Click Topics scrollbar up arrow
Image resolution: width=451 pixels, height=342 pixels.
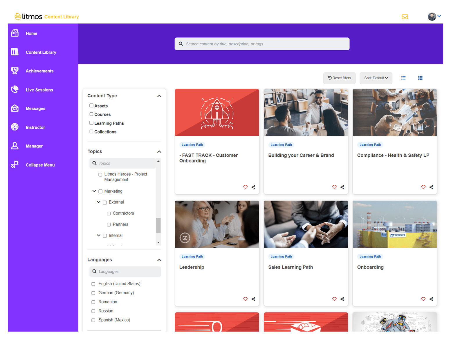click(x=158, y=161)
